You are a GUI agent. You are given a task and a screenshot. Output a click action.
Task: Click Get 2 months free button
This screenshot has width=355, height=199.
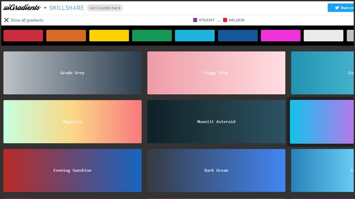point(105,8)
